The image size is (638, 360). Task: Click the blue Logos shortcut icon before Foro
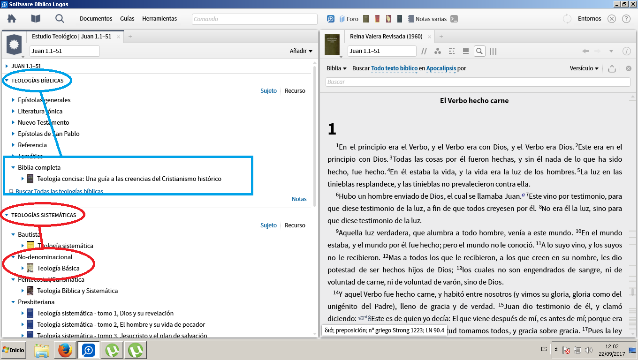click(331, 19)
